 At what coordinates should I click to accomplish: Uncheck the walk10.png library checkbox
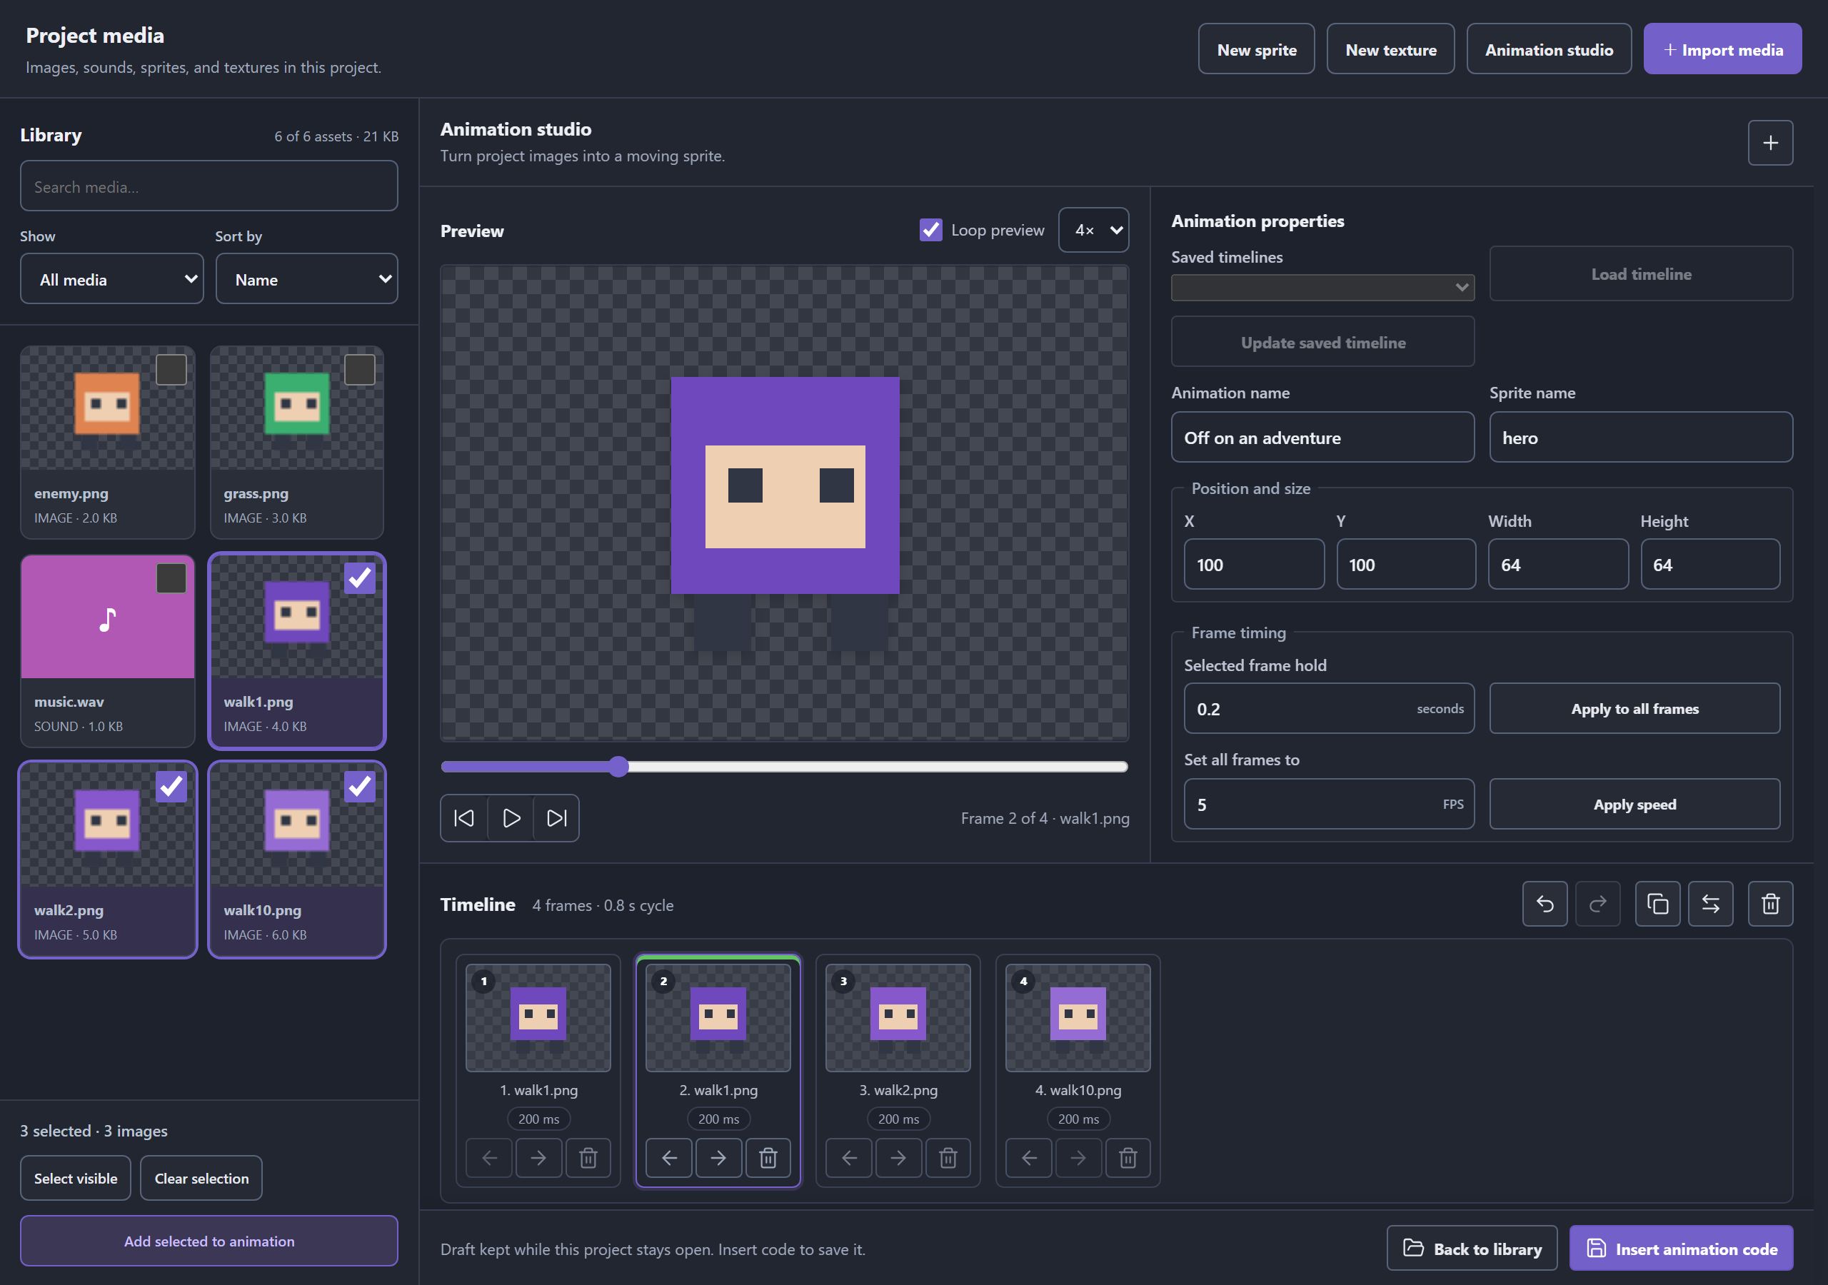pos(360,787)
